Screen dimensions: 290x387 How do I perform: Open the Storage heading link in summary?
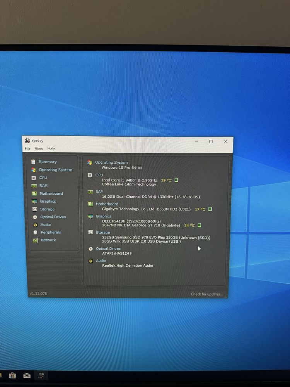(x=103, y=233)
